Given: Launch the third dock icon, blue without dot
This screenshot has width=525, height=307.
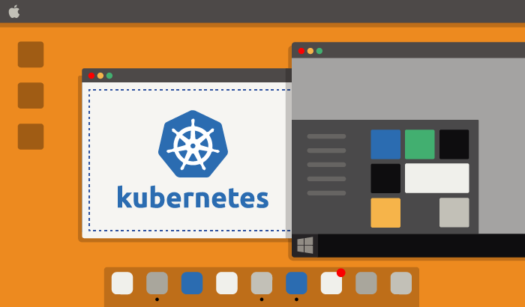Looking at the screenshot, I should pos(192,283).
